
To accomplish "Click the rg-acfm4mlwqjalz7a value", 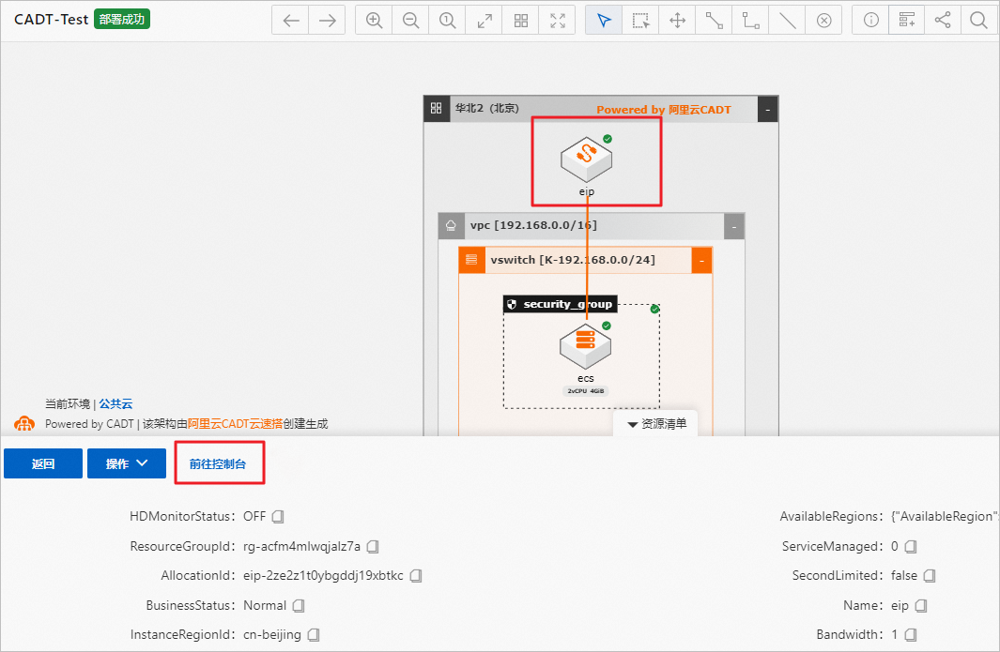I will pos(301,546).
